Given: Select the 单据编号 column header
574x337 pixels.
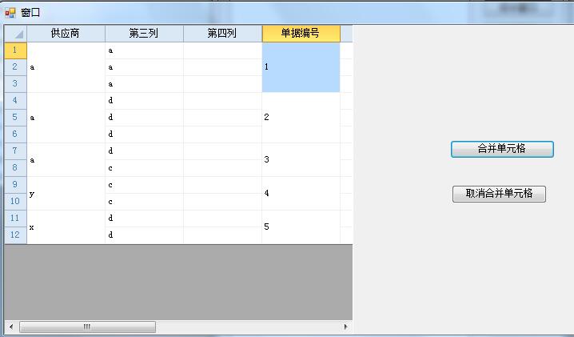Looking at the screenshot, I should (x=301, y=34).
